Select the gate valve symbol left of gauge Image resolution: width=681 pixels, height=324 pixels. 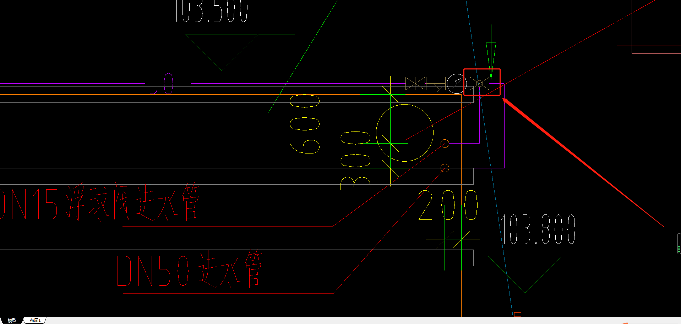tap(416, 84)
